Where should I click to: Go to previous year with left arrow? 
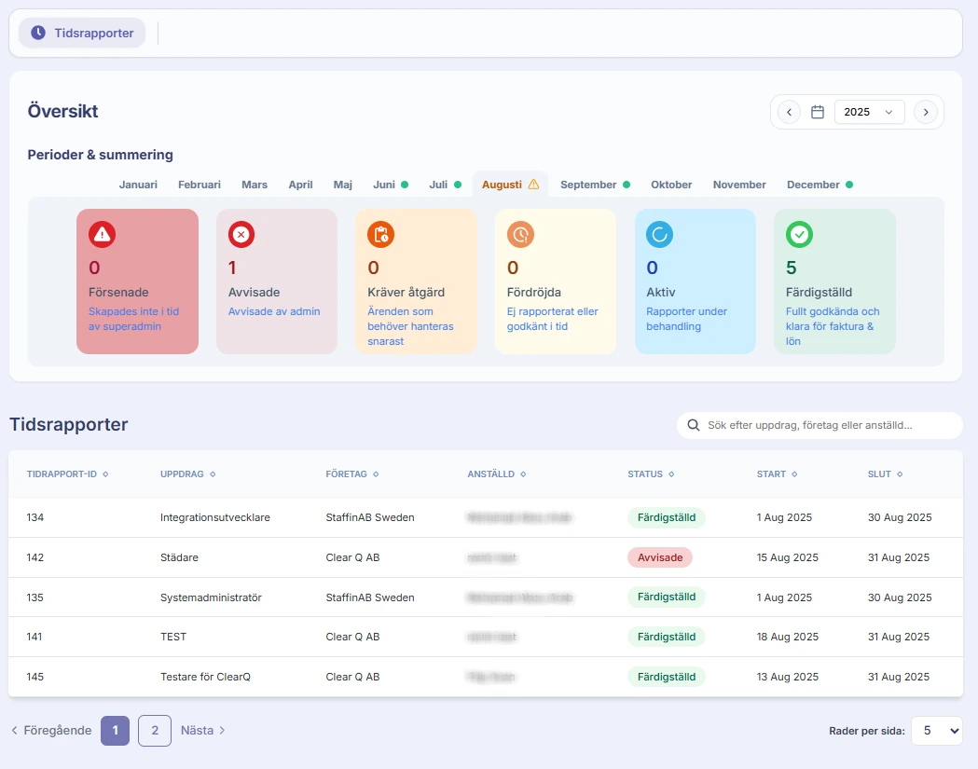pyautogui.click(x=789, y=112)
